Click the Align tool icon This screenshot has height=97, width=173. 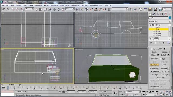click(135, 9)
